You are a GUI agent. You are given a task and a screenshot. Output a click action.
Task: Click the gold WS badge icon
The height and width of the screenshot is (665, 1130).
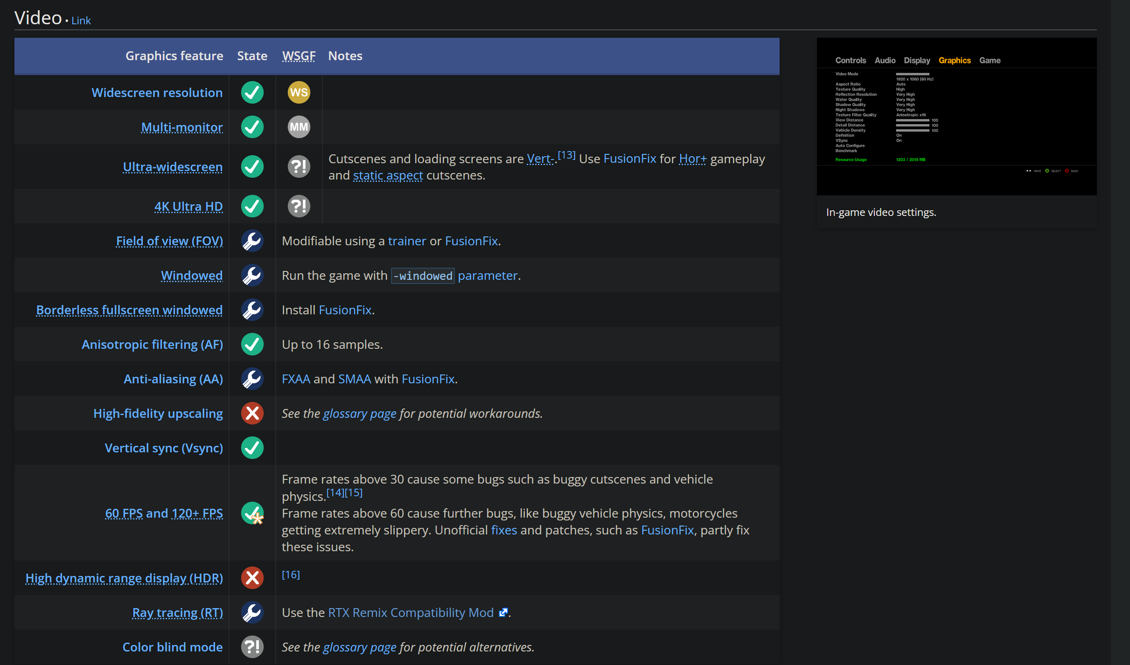[299, 92]
